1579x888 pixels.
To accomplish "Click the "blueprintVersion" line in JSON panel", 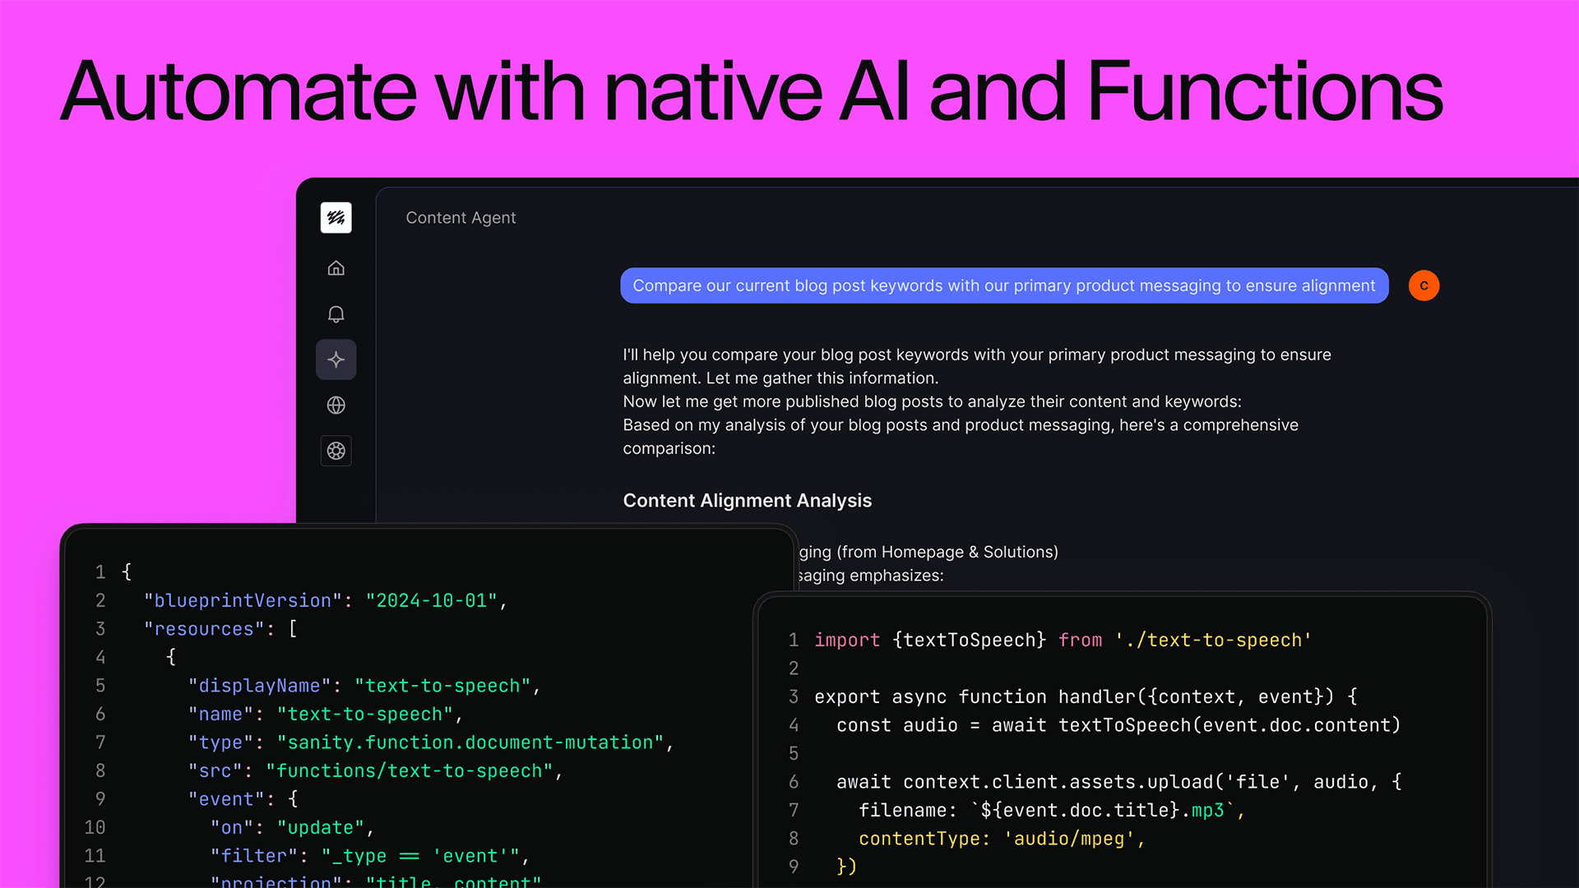I will tap(325, 601).
